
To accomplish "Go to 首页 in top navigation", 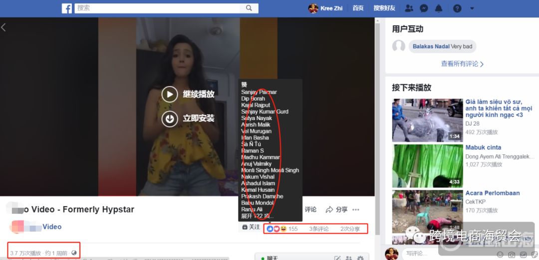I will click(x=358, y=8).
